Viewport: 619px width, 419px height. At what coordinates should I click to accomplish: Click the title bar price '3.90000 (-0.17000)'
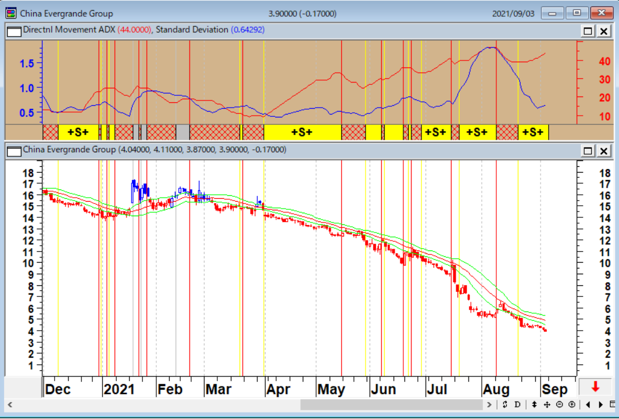tap(302, 14)
